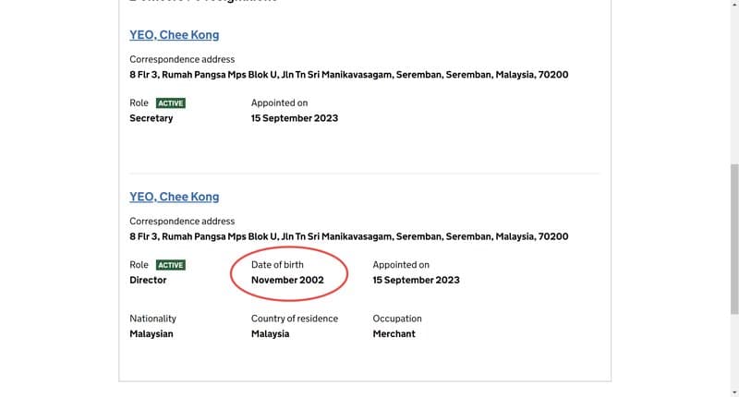
Task: Open the YEO, Chee Kong director officer link
Action: pyautogui.click(x=175, y=197)
